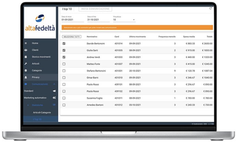This screenshot has width=236, height=142.
Task: Open the Visualizza dropdown showing 10
Action: click(124, 20)
